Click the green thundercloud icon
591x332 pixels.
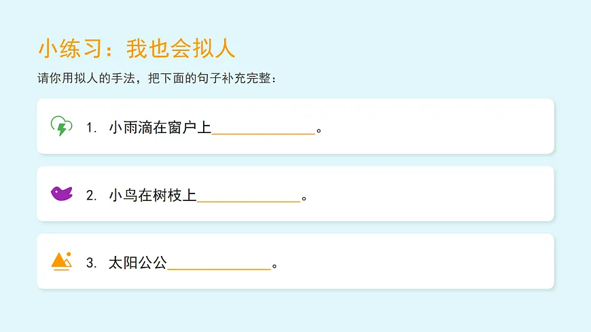click(62, 126)
